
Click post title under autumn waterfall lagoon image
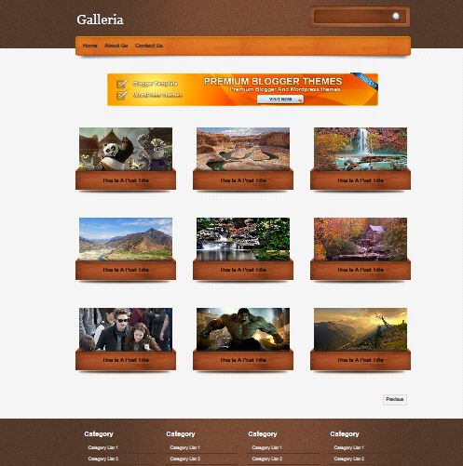pyautogui.click(x=361, y=180)
